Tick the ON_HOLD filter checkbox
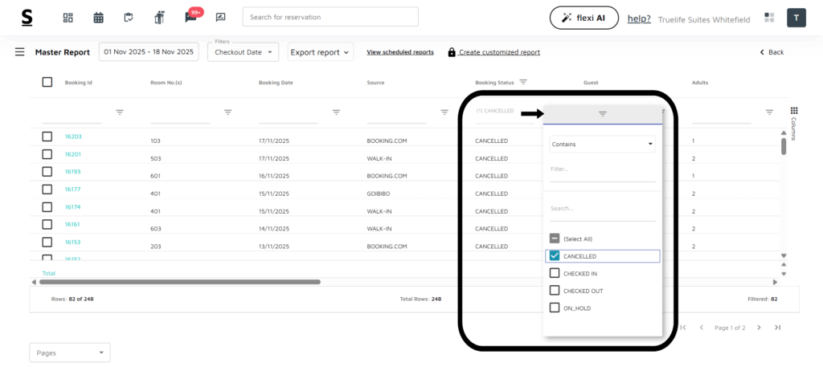The height and width of the screenshot is (367, 823). pyautogui.click(x=555, y=308)
